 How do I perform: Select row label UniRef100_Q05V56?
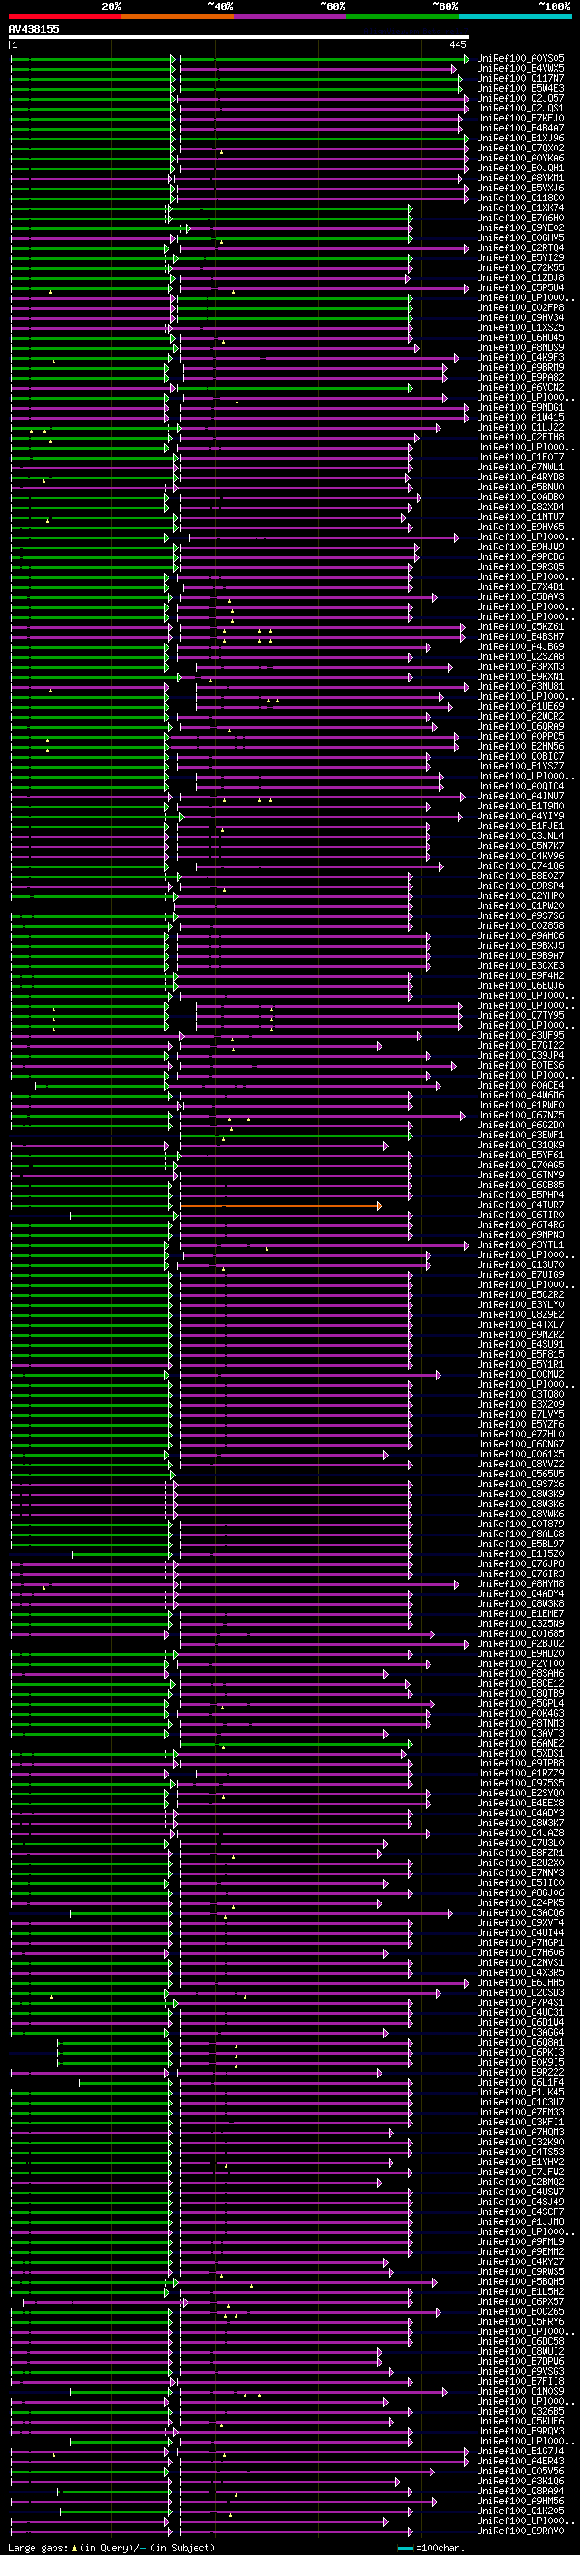point(520,2471)
